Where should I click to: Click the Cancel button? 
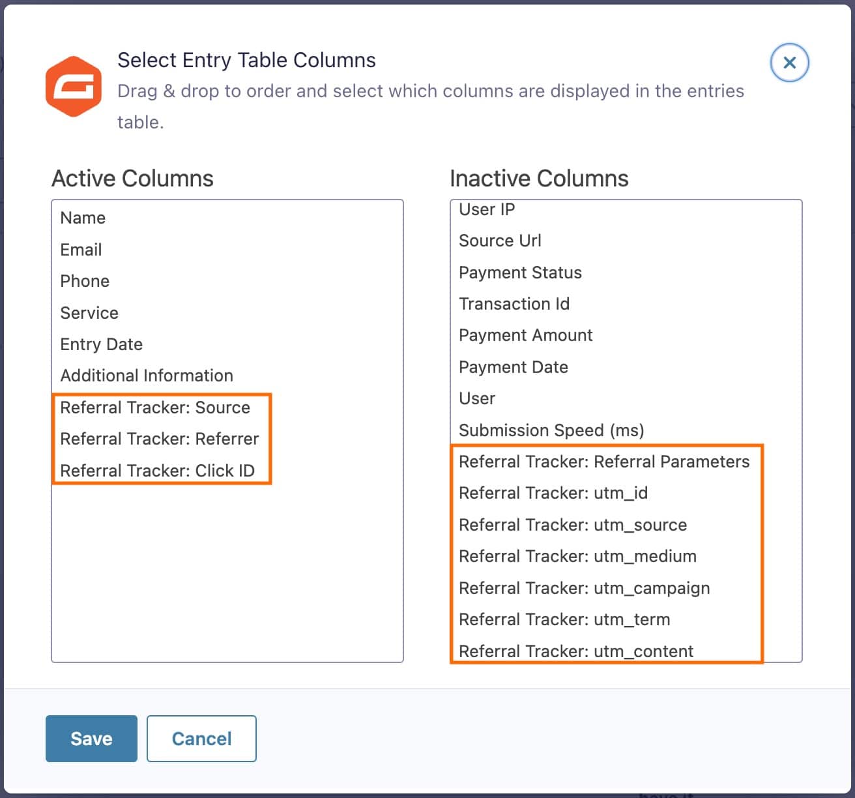(201, 738)
